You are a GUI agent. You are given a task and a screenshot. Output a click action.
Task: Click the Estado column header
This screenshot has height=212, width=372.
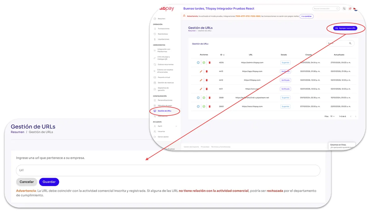click(x=284, y=55)
